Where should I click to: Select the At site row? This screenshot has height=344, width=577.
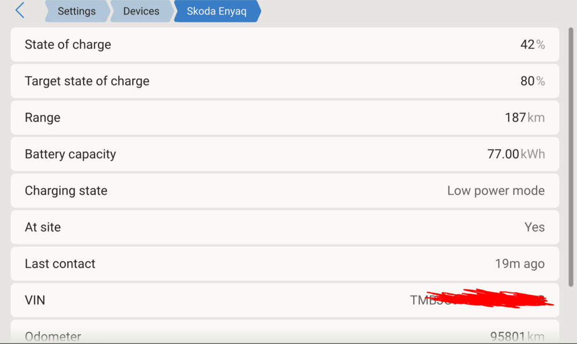(x=285, y=227)
